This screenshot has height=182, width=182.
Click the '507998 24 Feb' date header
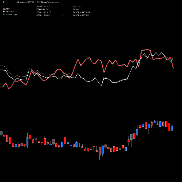point(43,7)
